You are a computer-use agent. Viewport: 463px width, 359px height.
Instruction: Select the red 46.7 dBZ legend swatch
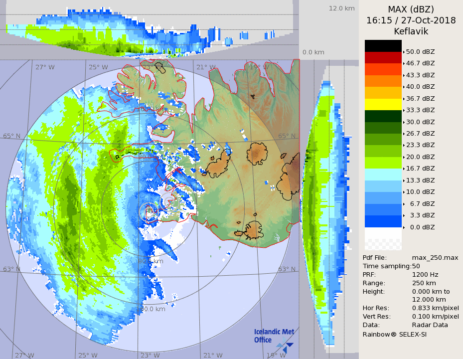pos(383,57)
